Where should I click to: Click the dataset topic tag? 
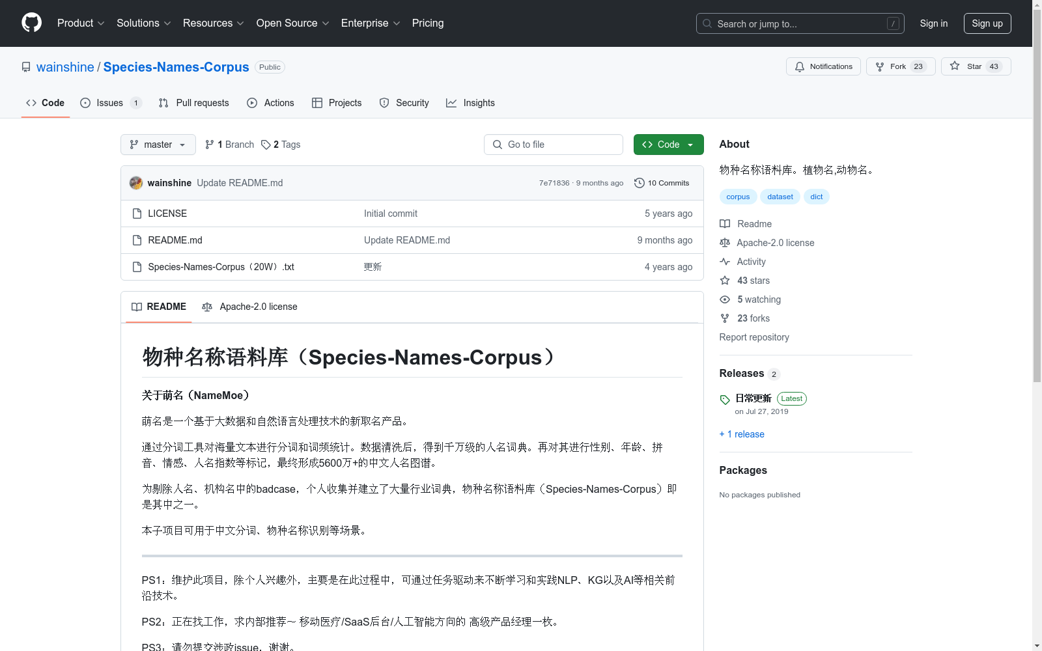click(x=780, y=197)
